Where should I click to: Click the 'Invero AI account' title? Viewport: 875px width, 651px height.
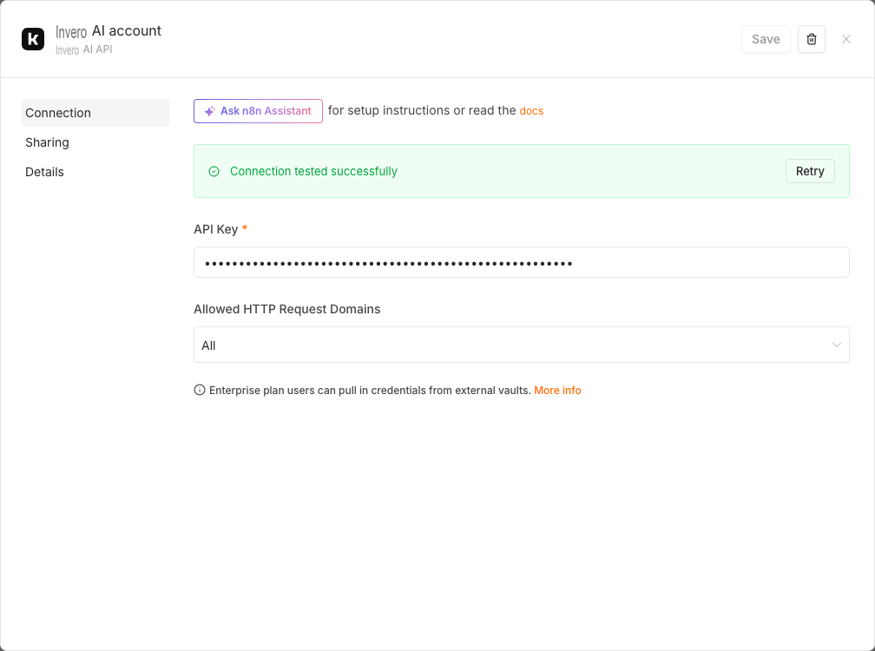coord(109,31)
